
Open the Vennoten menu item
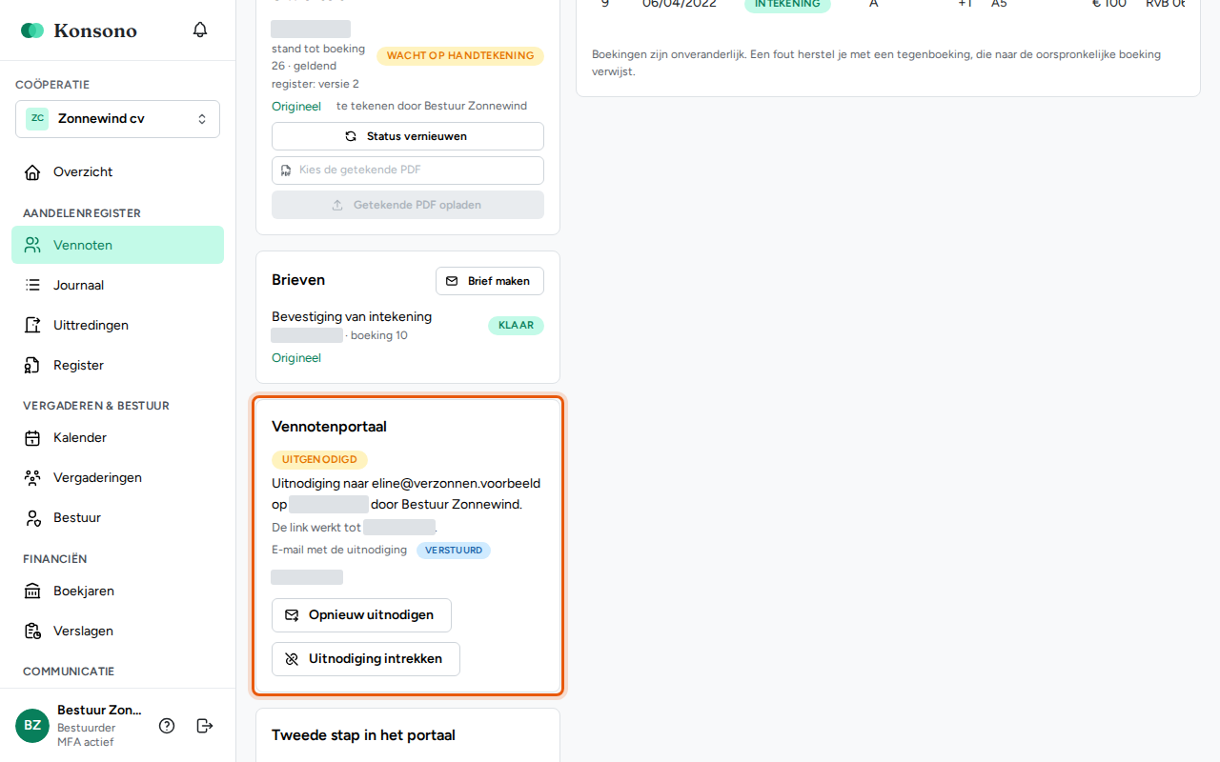[117, 245]
